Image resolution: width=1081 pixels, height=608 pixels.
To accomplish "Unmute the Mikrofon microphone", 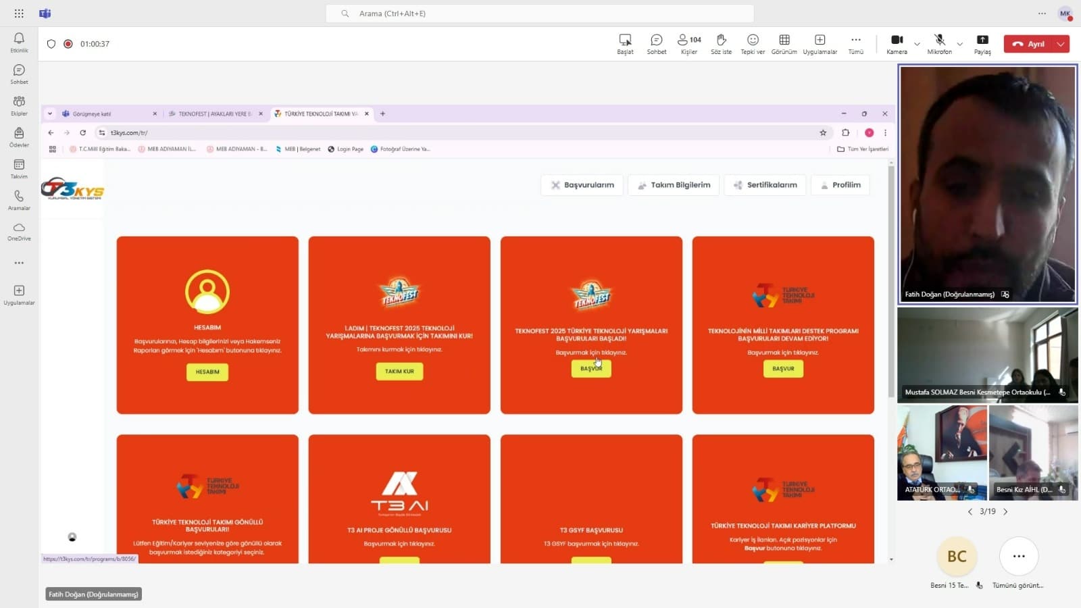I will (x=939, y=44).
